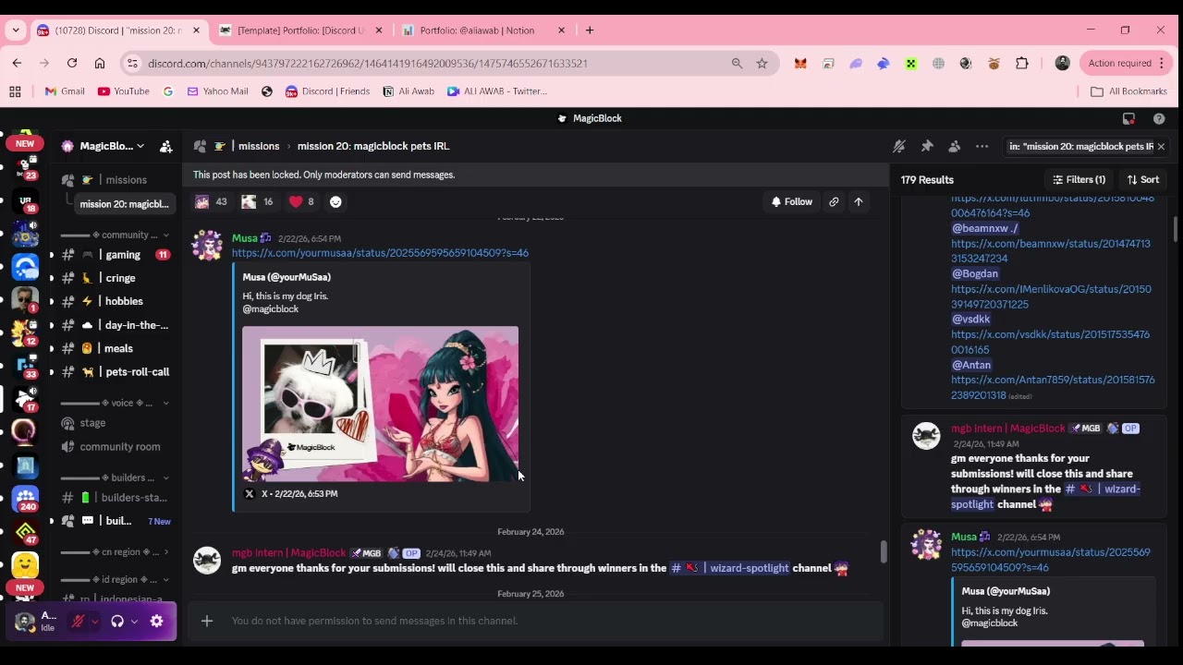Open Musa's avatar in the main chat
Screen dimensions: 1183x665
pos(207,246)
